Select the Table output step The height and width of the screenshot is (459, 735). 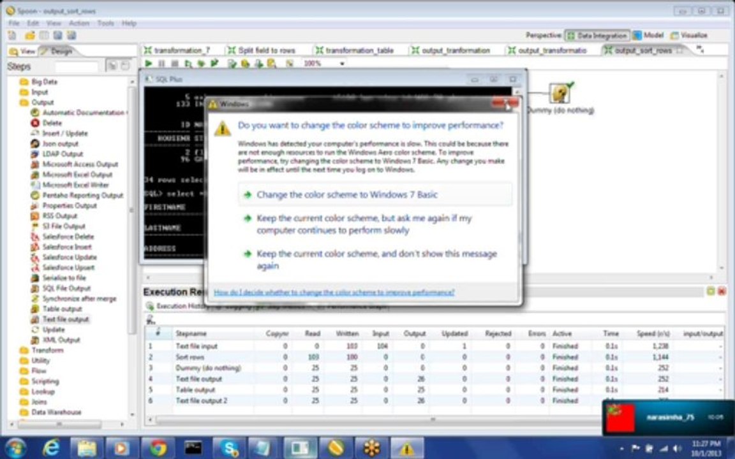(62, 309)
